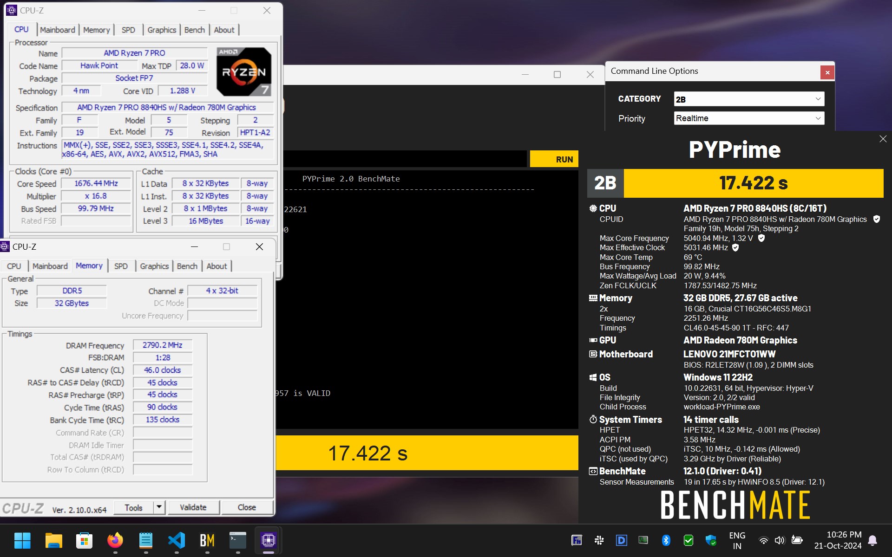Open Bench tab in lower CPU-Z window
Image resolution: width=892 pixels, height=557 pixels.
click(187, 266)
